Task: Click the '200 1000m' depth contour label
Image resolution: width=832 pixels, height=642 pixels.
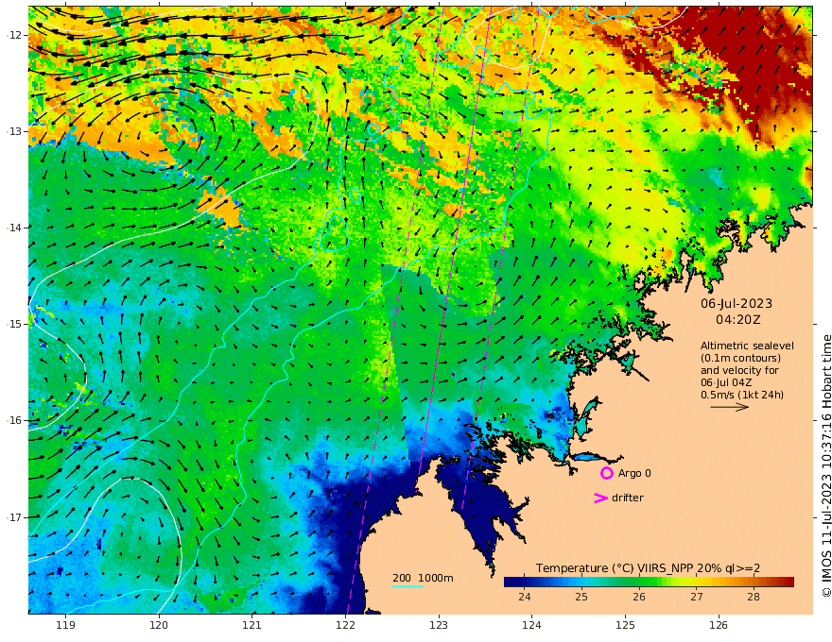Action: pos(423,578)
